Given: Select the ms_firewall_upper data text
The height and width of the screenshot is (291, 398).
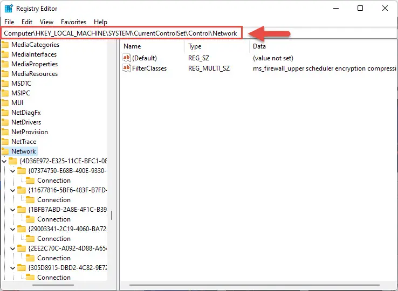Looking at the screenshot, I should point(325,68).
